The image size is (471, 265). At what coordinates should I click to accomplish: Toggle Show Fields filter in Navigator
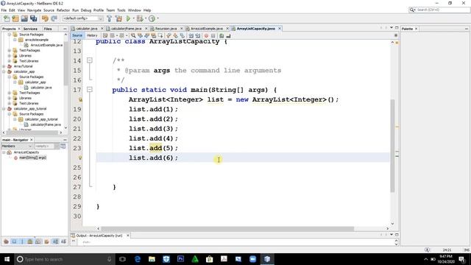(x=14, y=241)
